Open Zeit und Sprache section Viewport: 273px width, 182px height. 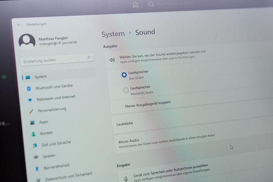click(56, 143)
